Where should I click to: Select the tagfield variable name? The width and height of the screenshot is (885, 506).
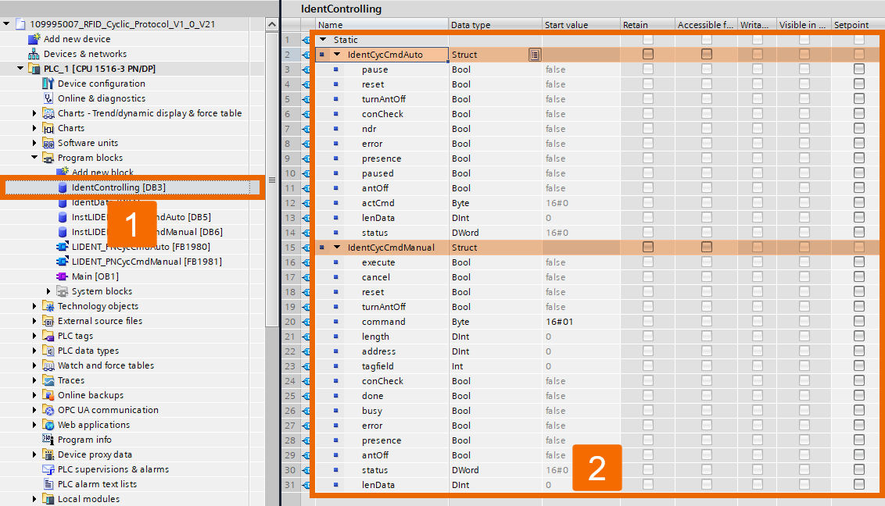click(378, 366)
